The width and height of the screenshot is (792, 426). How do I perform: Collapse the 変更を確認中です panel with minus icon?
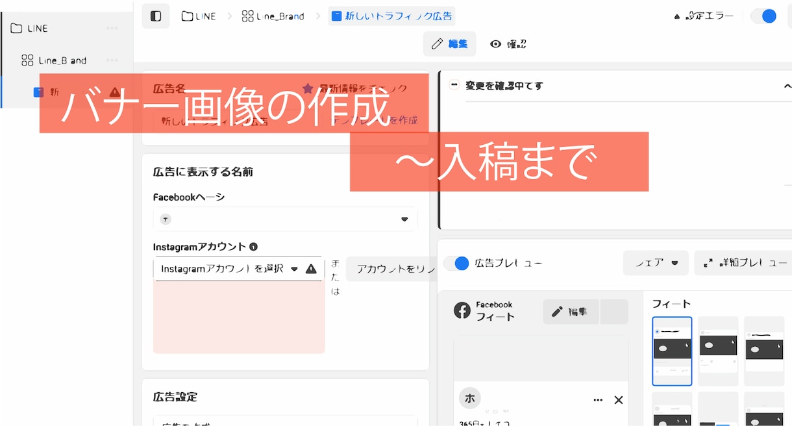coord(454,85)
